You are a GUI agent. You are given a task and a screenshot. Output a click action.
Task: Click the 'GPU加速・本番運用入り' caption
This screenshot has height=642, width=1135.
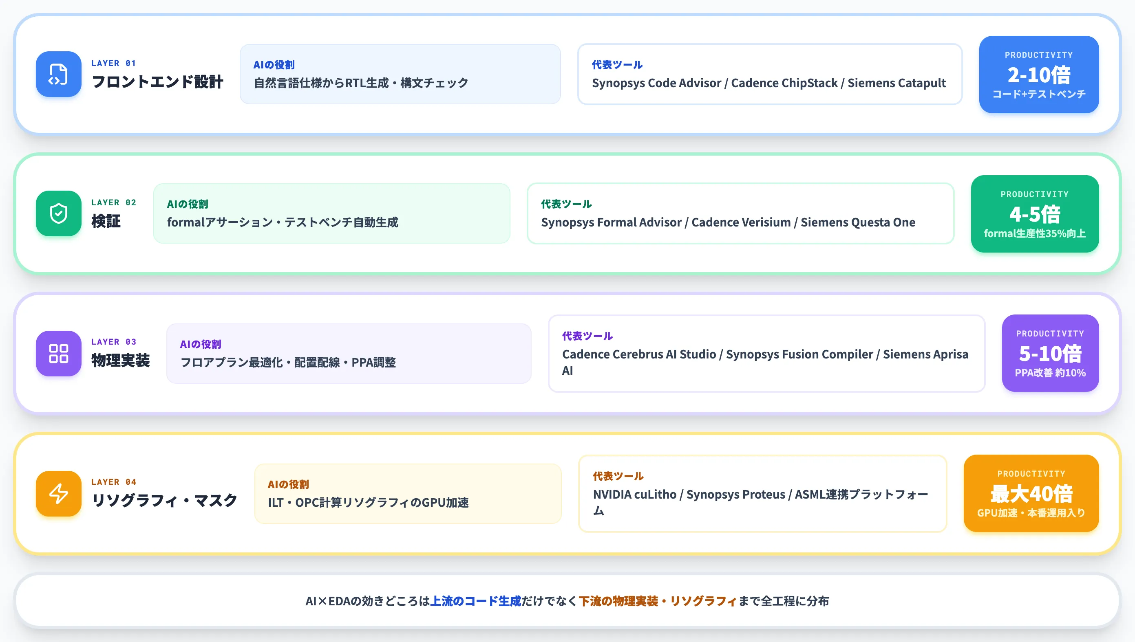1031,513
